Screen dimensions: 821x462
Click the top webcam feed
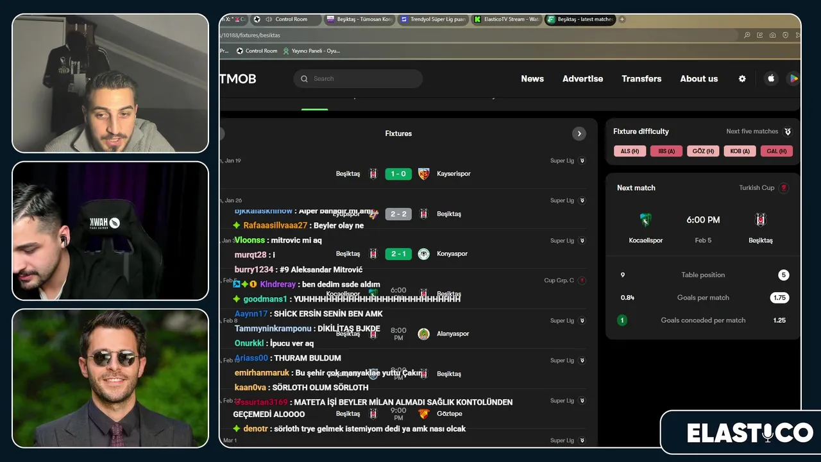(110, 83)
